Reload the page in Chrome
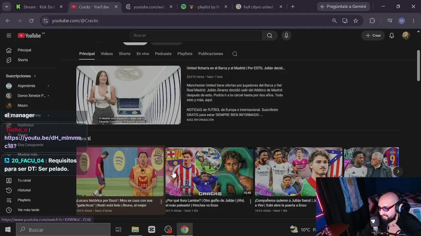Viewport: 421px width, 236px height. 31,21
